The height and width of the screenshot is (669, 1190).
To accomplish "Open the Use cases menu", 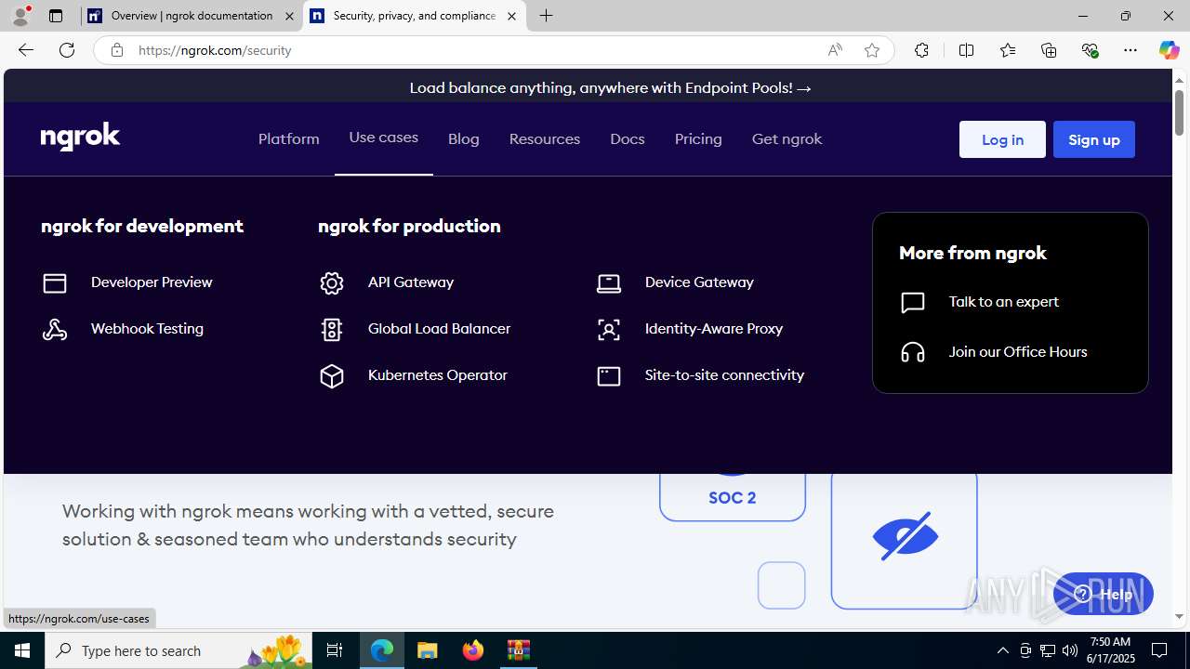I will pos(384,138).
